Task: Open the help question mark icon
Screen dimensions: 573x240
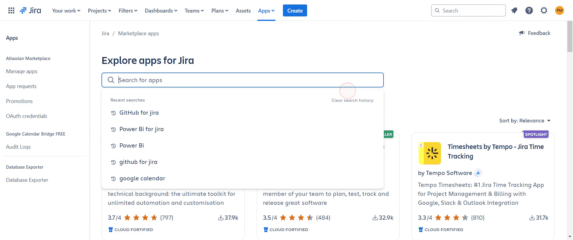Action: pyautogui.click(x=529, y=10)
